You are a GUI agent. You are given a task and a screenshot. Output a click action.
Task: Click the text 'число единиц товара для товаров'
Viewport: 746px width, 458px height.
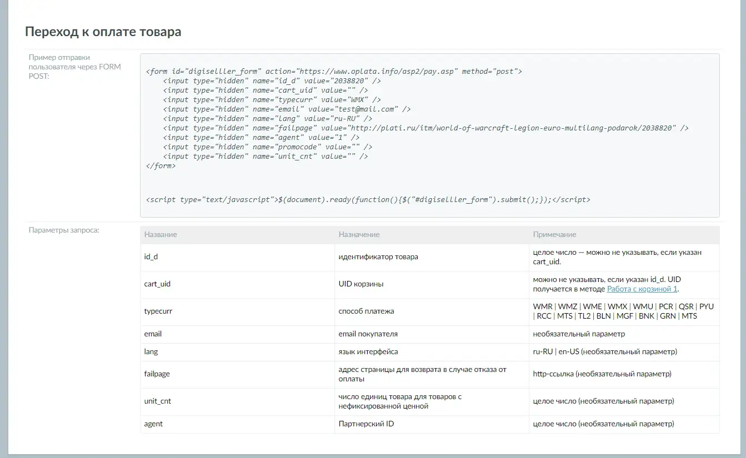tap(400, 396)
